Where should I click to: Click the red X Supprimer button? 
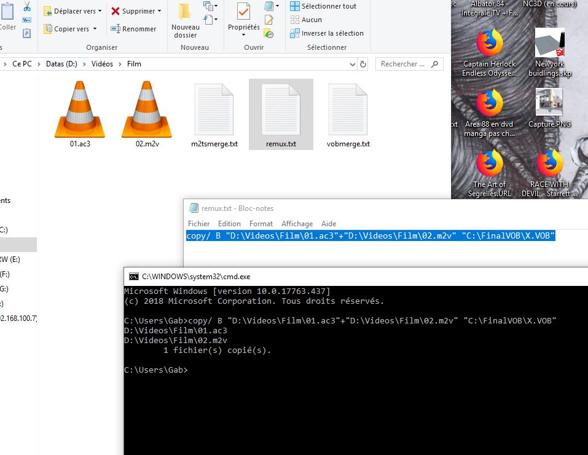point(133,11)
